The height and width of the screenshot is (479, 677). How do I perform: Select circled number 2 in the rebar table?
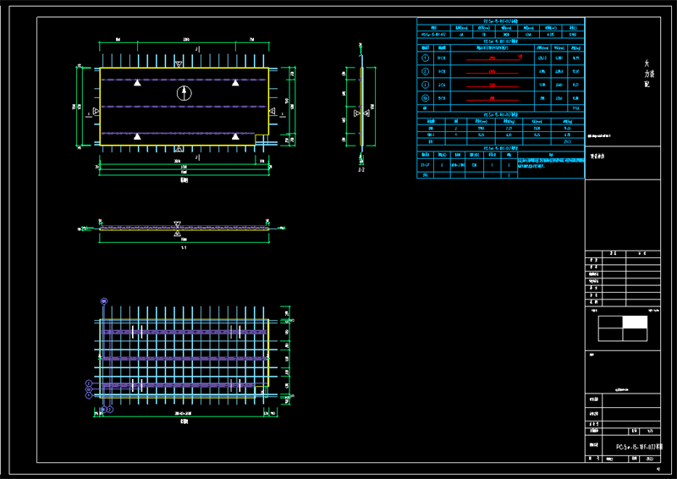426,71
